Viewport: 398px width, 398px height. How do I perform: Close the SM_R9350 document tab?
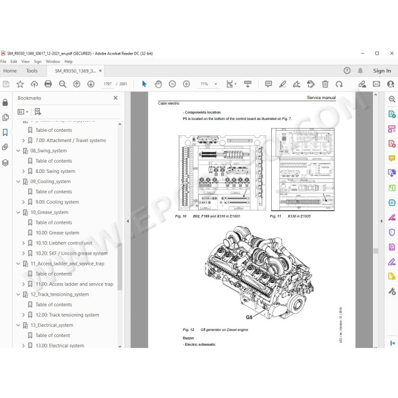click(x=100, y=71)
